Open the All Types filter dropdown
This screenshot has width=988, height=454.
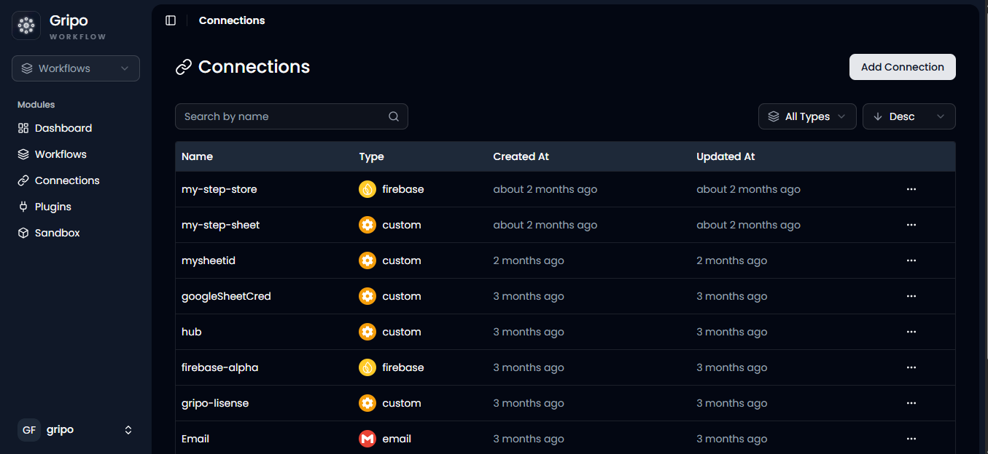tap(807, 116)
